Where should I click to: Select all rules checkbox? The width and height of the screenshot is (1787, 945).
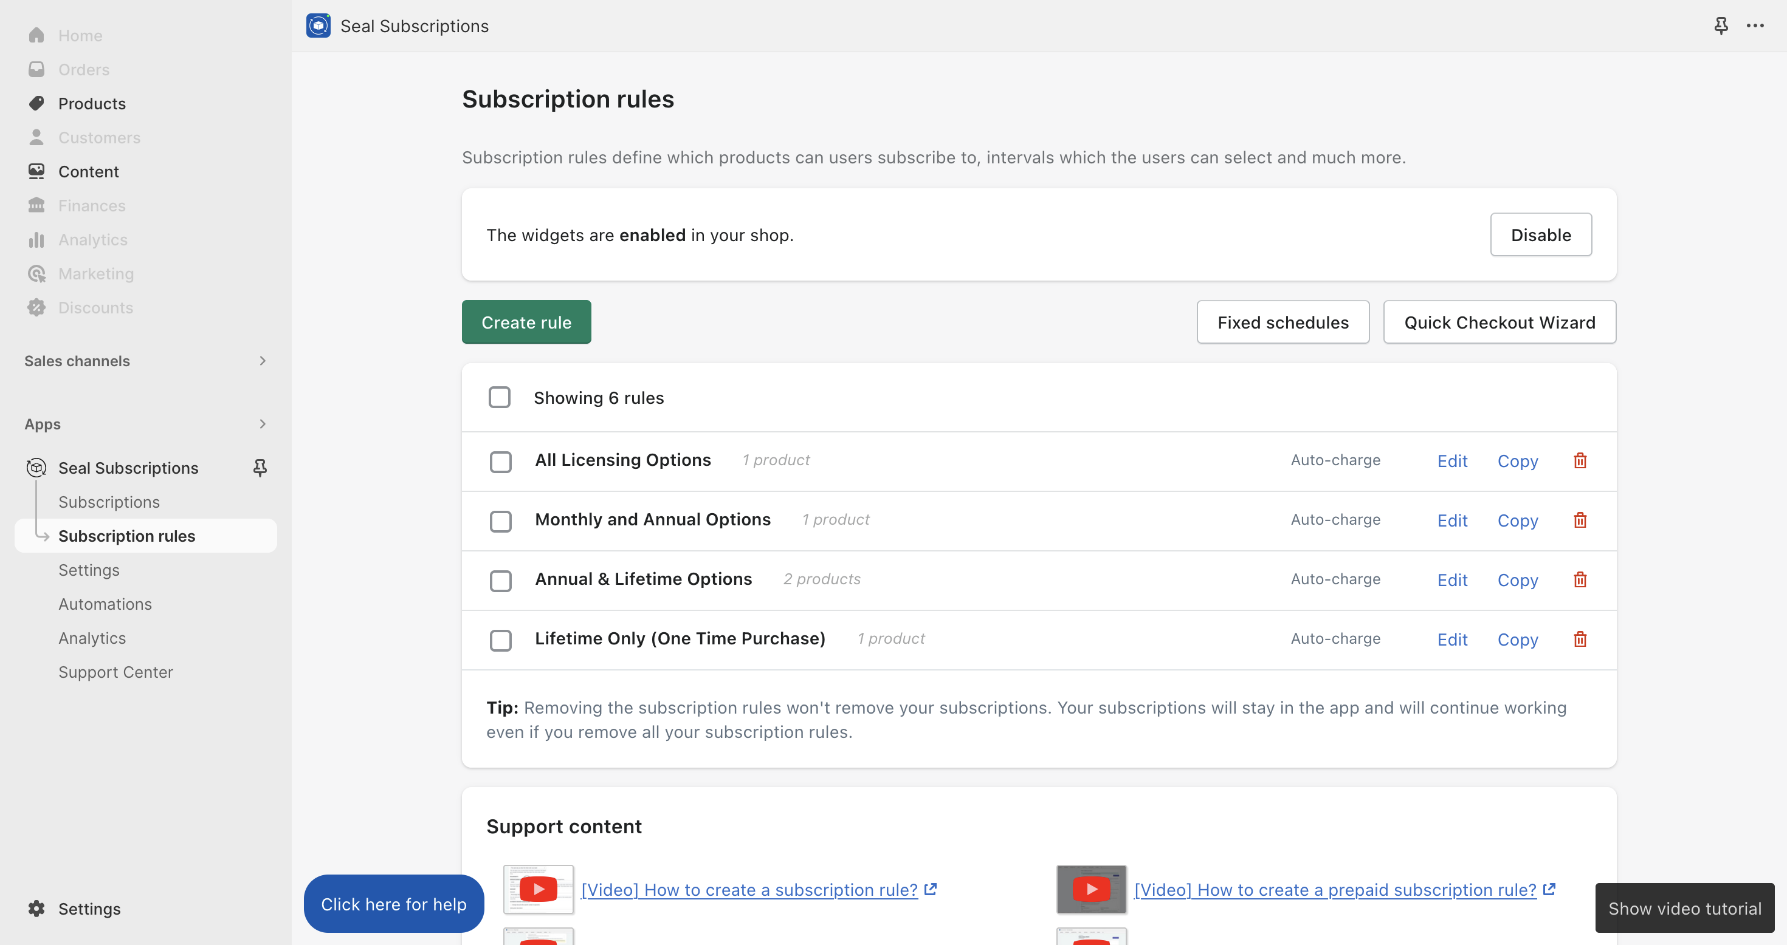click(500, 397)
